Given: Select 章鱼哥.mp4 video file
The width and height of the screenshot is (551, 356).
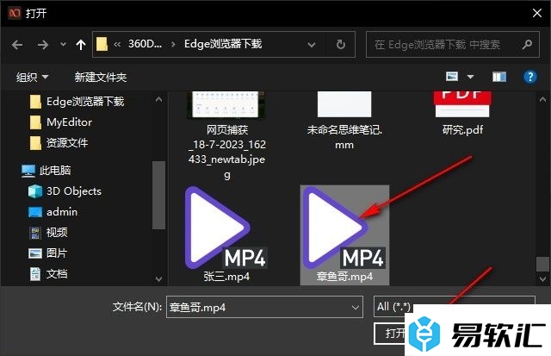Looking at the screenshot, I should click(x=344, y=234).
